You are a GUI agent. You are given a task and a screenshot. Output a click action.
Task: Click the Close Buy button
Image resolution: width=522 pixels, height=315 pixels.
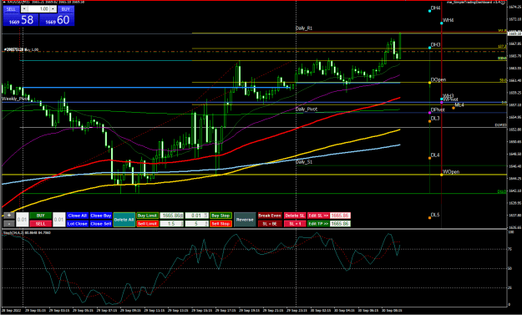click(100, 216)
